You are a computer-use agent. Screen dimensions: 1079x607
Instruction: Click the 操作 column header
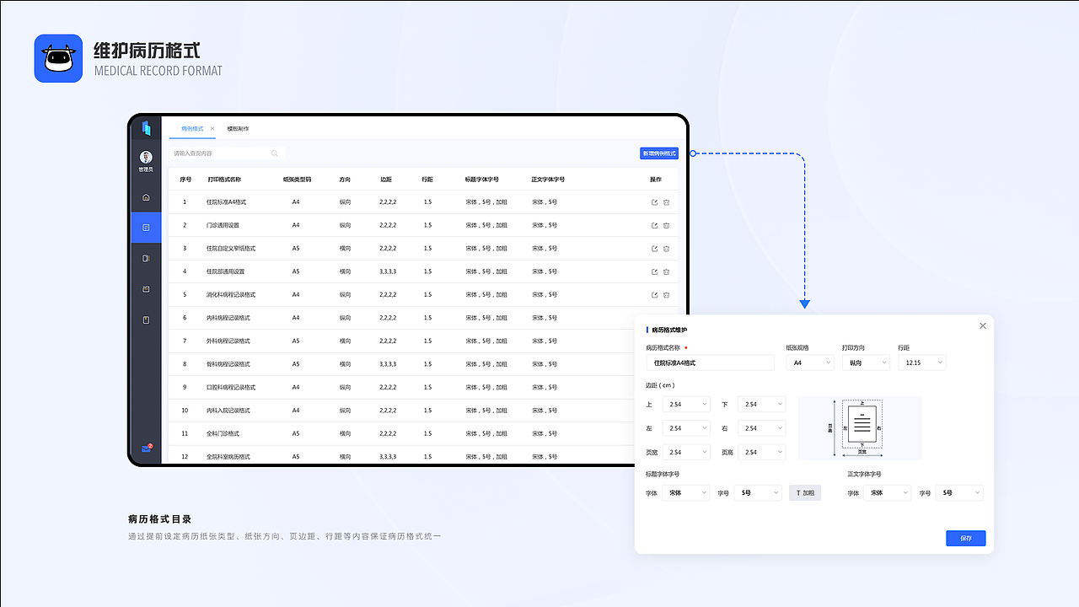tap(656, 180)
